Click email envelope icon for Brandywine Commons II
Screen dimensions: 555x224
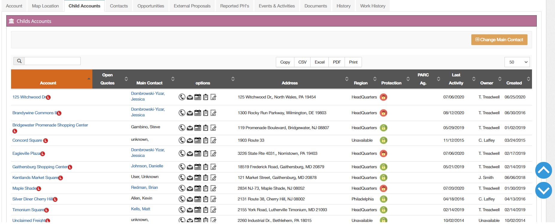[x=190, y=113]
